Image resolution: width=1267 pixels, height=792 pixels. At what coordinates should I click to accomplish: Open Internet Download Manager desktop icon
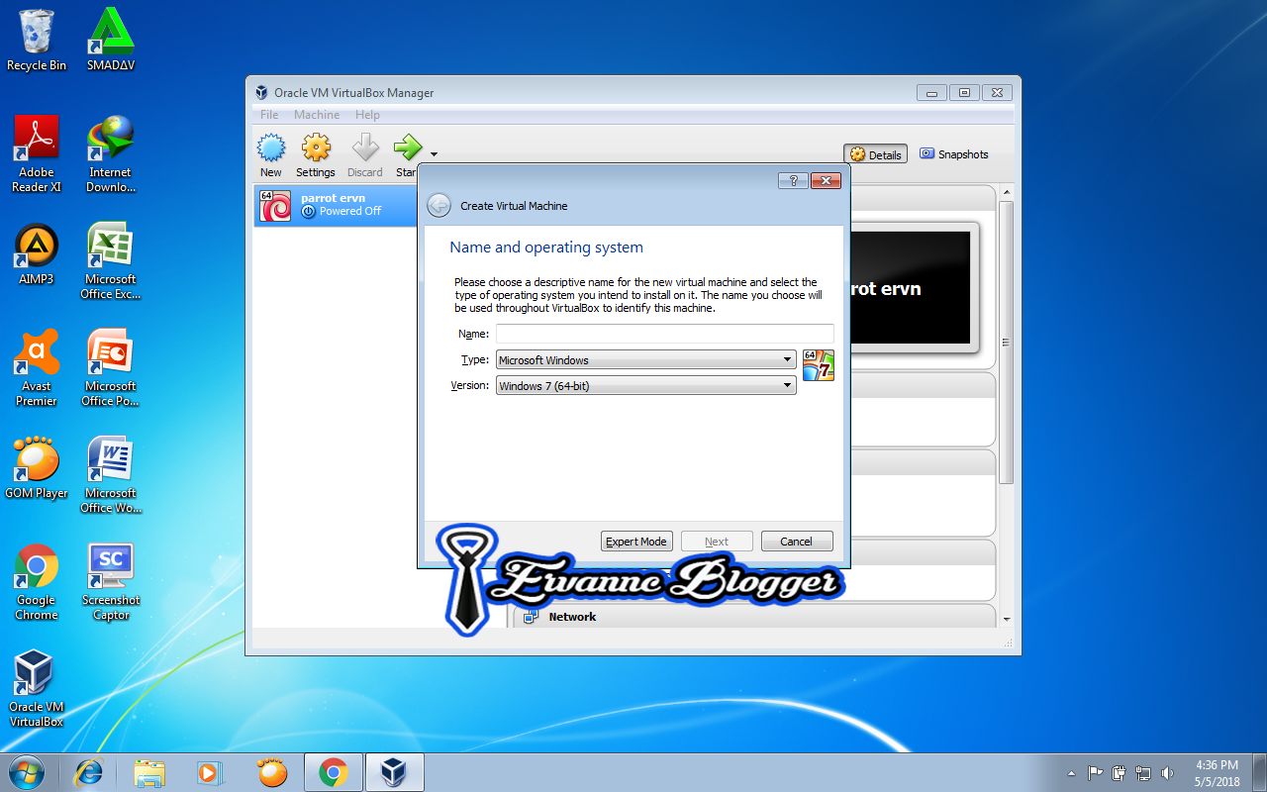click(111, 153)
